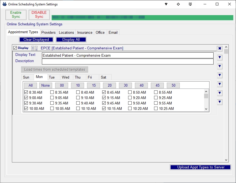Viewport: 236px width, 183px height.
Task: Uncheck the 8:45 AM time slot
Action: pos(104,92)
